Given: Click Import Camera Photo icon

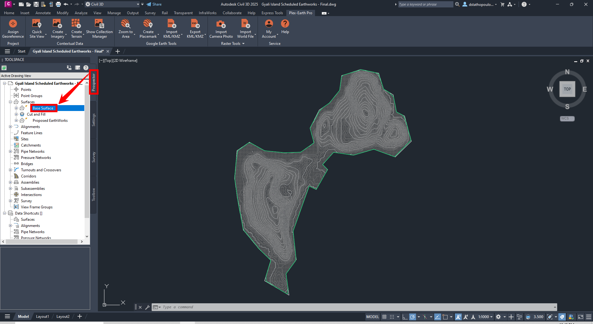Looking at the screenshot, I should click(221, 24).
